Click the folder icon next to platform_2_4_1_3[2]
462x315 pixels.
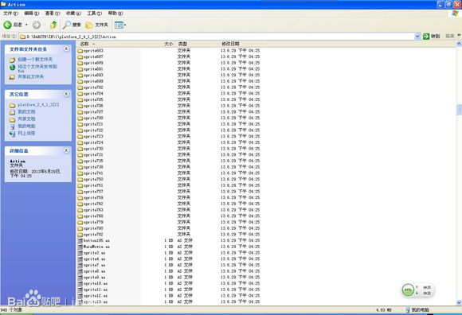tap(12, 105)
